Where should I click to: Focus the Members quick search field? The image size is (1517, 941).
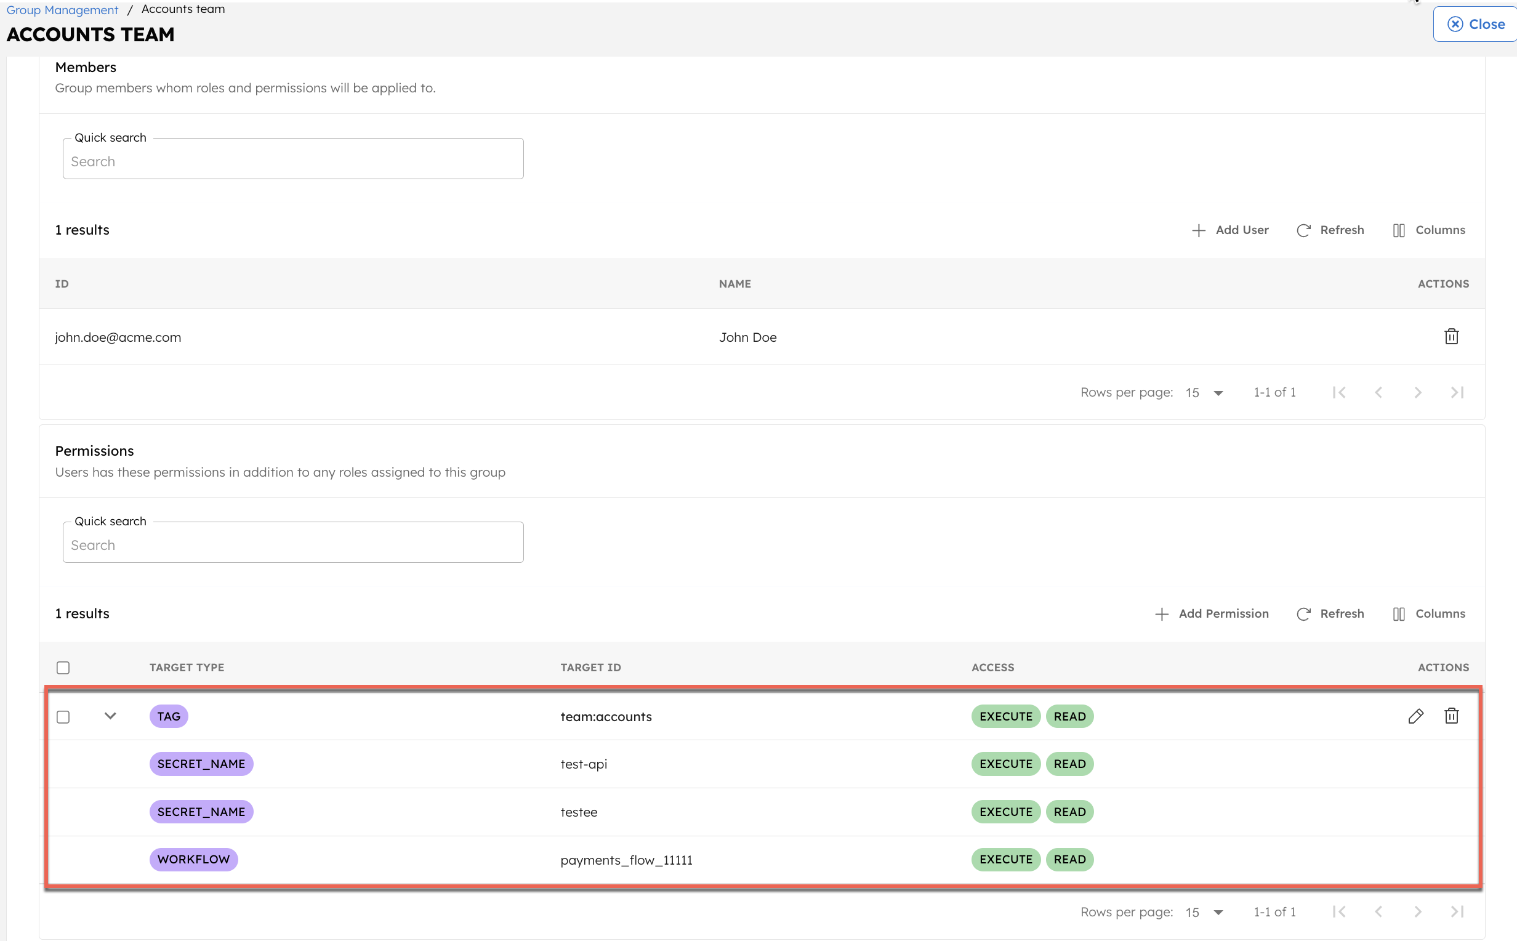pyautogui.click(x=293, y=159)
